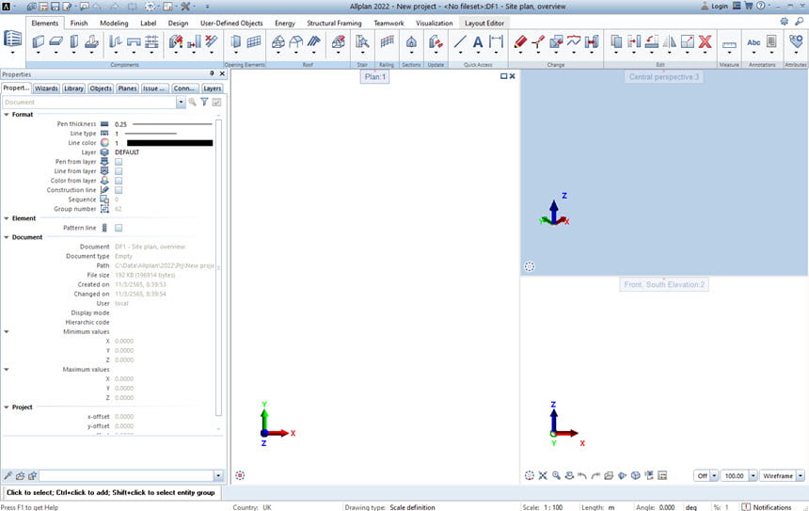Click the Layer DEFAULT value
Viewport: 809px width, 511px height.
coord(127,152)
